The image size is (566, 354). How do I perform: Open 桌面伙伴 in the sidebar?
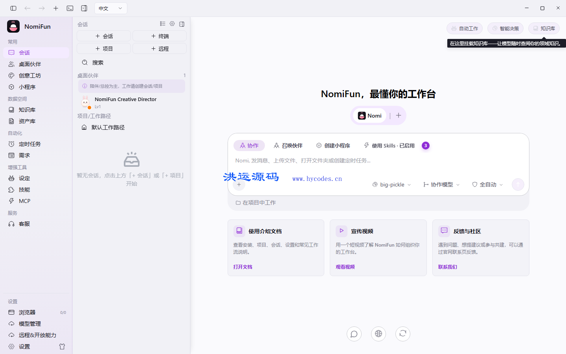click(x=36, y=64)
